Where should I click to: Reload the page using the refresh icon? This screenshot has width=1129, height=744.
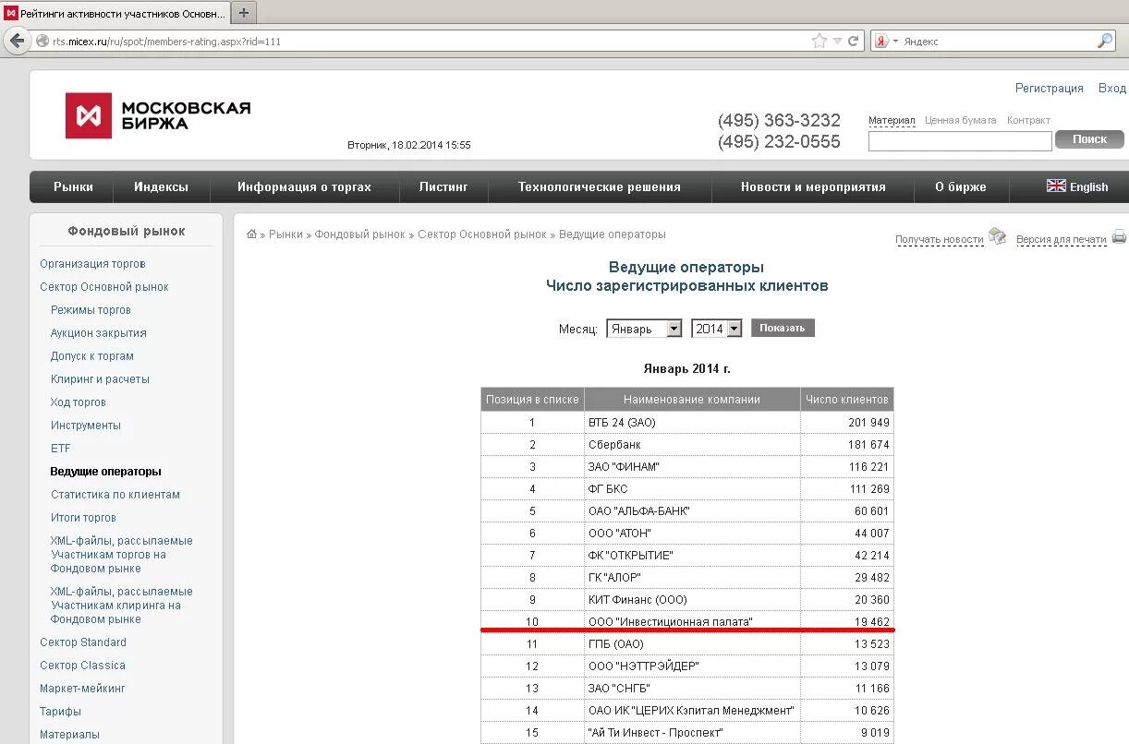pos(854,41)
